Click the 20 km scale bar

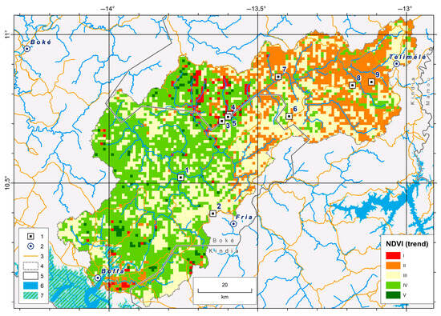tap(225, 290)
